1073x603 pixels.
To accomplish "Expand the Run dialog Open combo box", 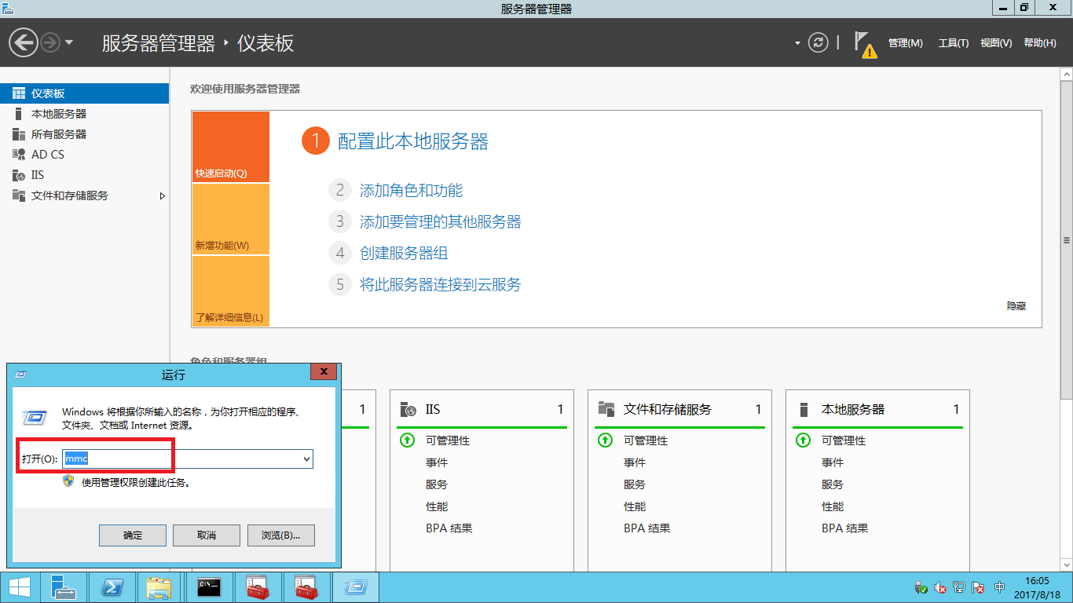I will pos(306,459).
